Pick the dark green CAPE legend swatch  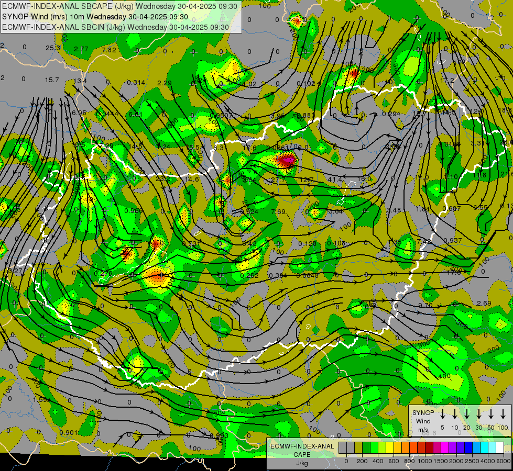(366, 447)
